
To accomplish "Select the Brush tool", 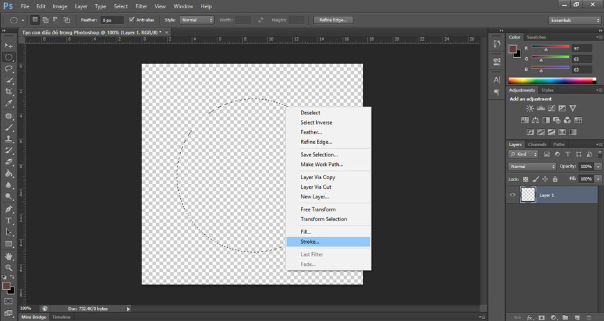I will [x=8, y=127].
